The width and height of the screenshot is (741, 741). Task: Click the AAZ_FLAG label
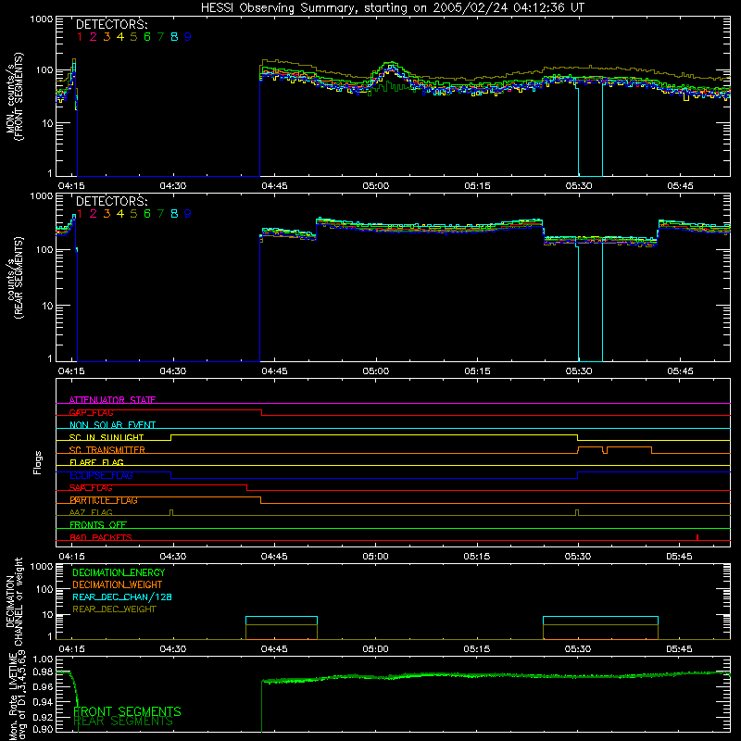[91, 512]
